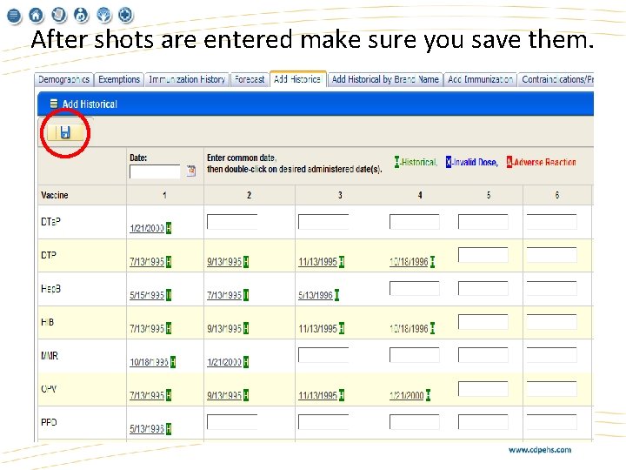Click the OPV dose 5 date field
626x470 pixels.
[483, 388]
